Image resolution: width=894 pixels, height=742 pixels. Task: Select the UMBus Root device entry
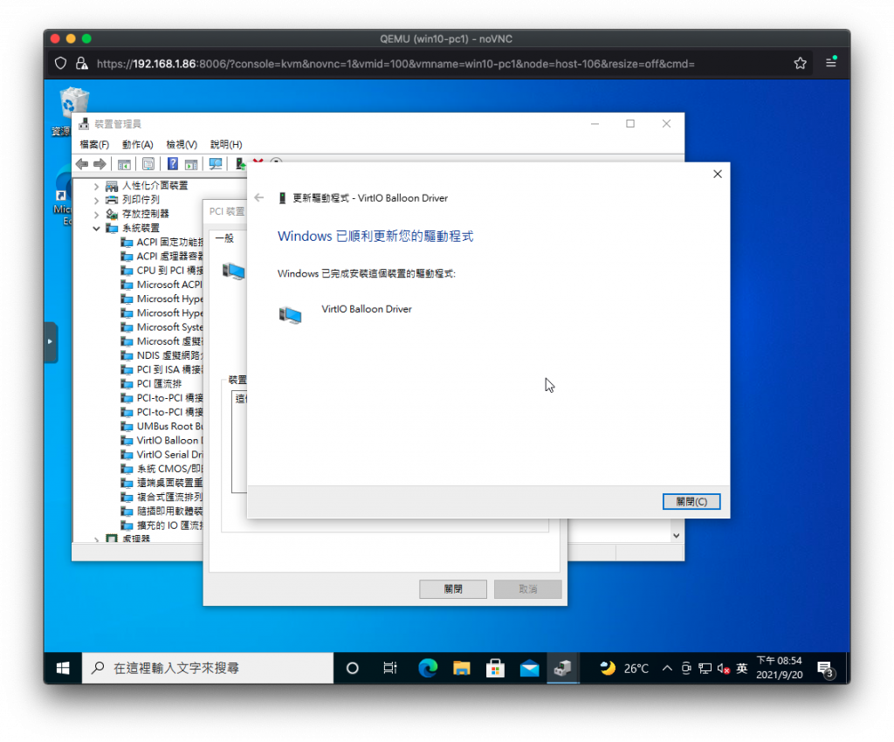coord(162,426)
